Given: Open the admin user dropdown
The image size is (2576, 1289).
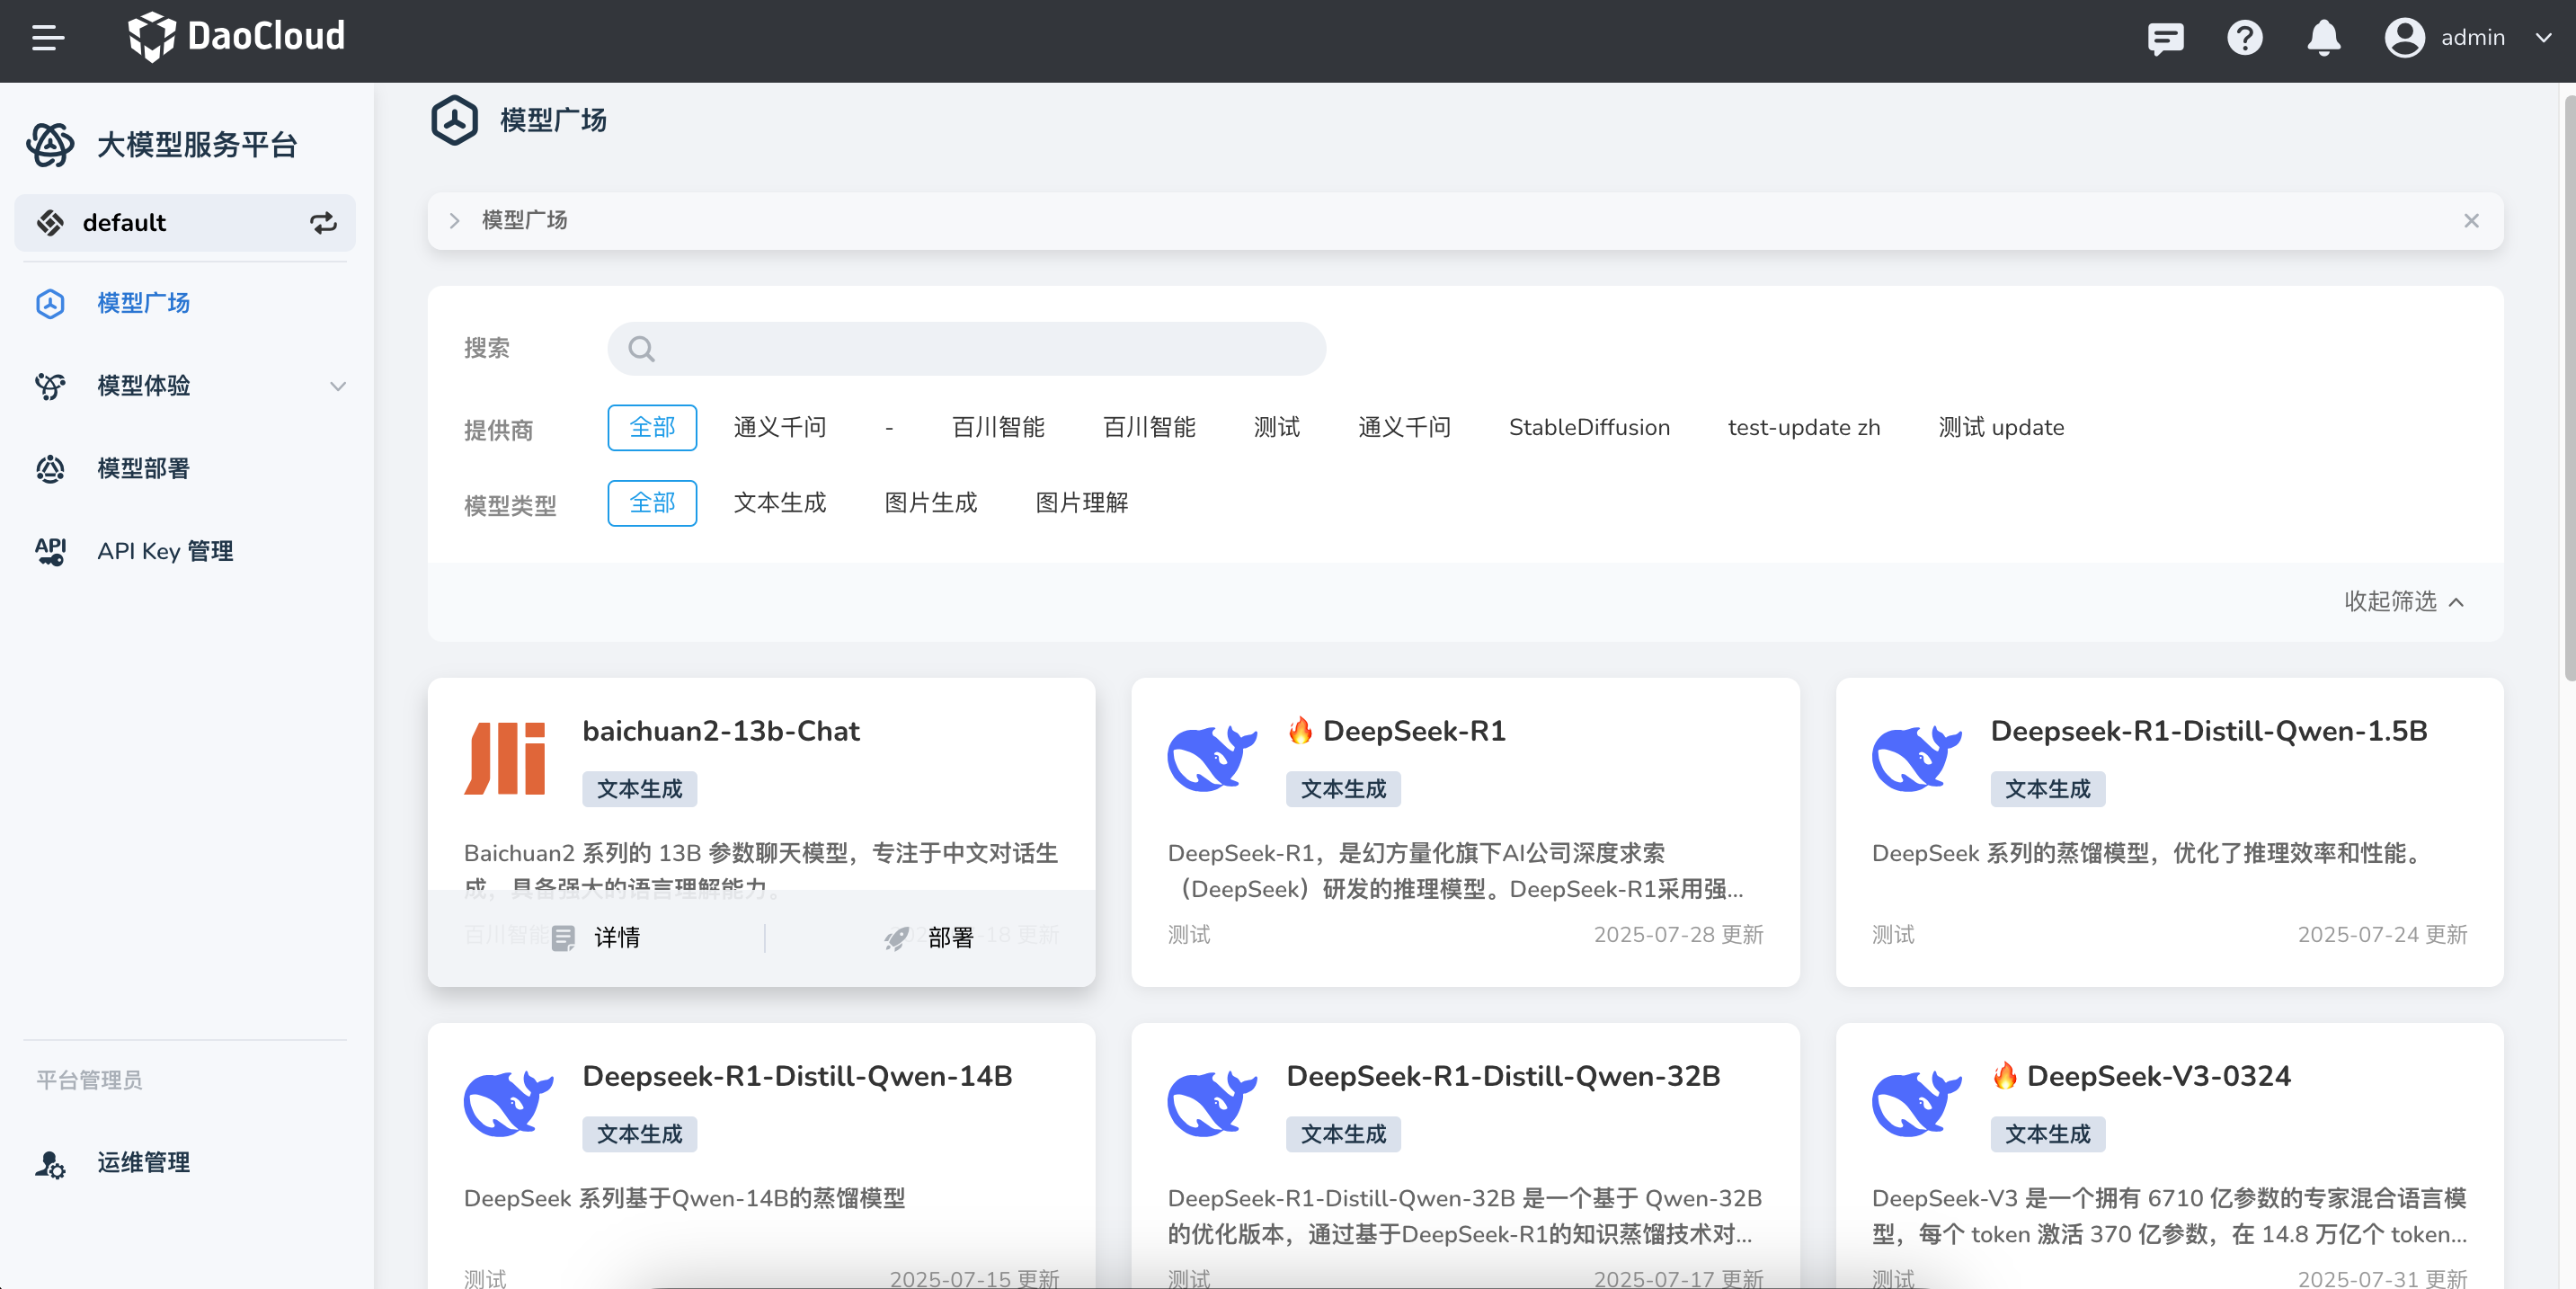Looking at the screenshot, I should coord(2470,38).
